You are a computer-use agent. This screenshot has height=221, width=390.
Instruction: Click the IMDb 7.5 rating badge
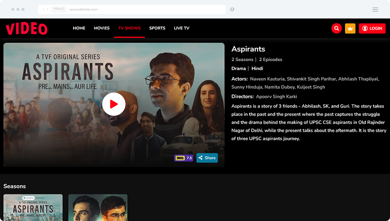(183, 158)
